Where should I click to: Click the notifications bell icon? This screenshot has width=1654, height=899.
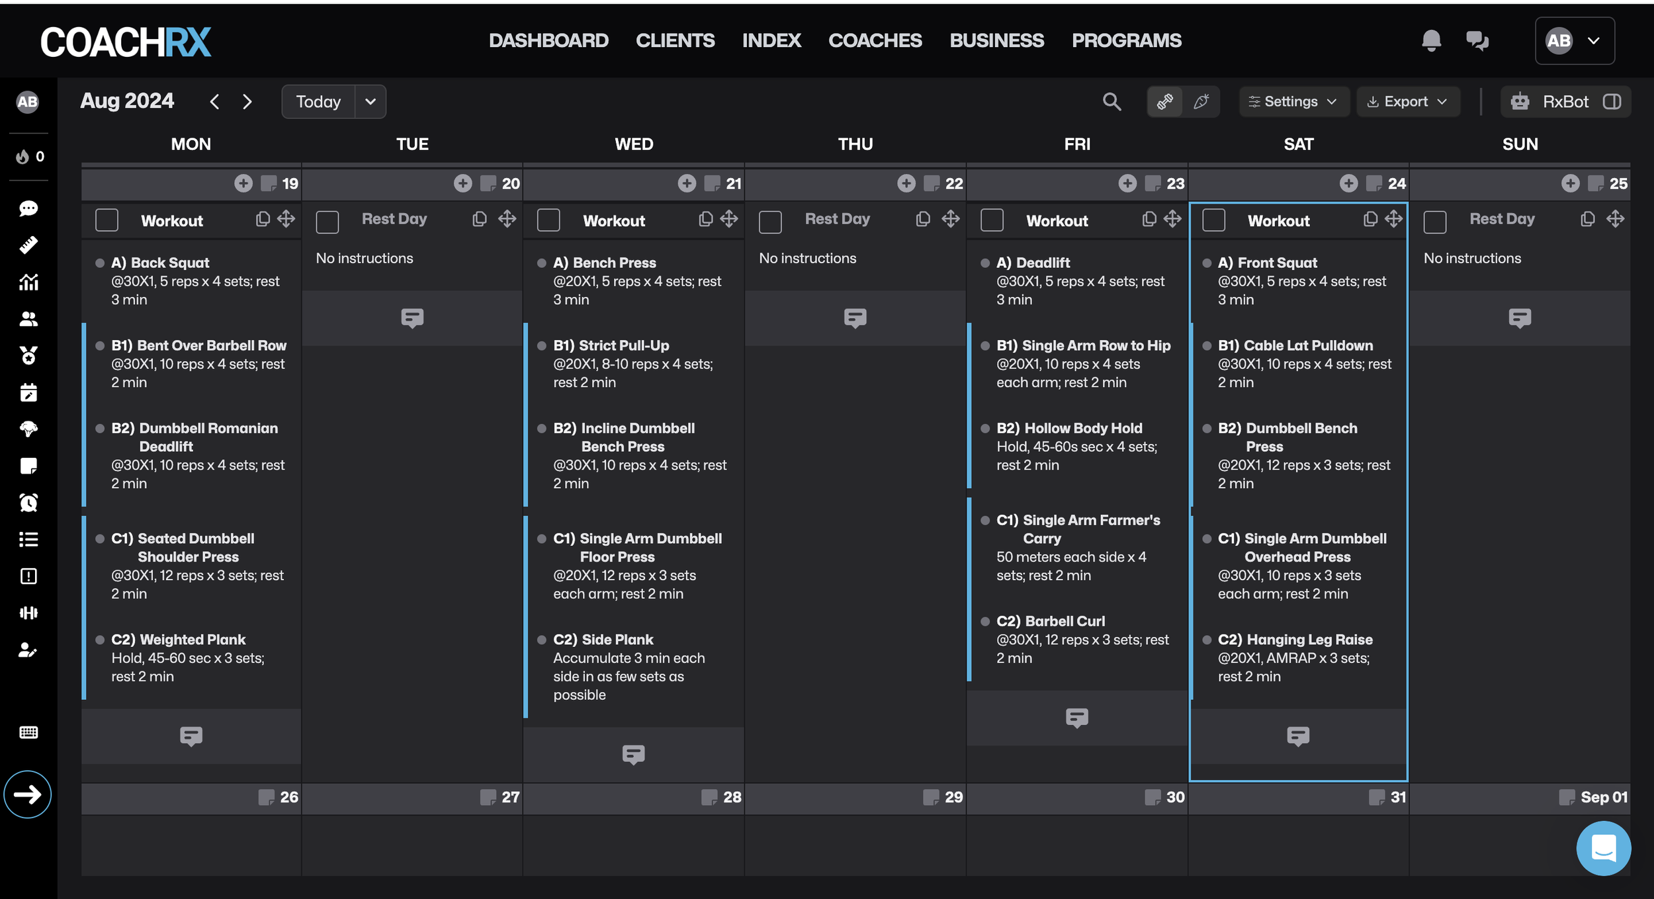tap(1431, 41)
